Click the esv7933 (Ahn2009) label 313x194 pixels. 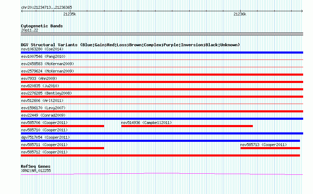[39, 78]
